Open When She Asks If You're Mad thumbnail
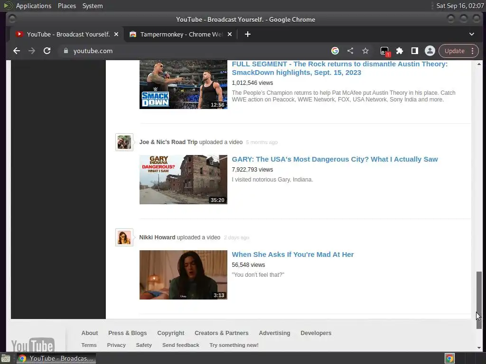This screenshot has width=486, height=364. click(183, 275)
